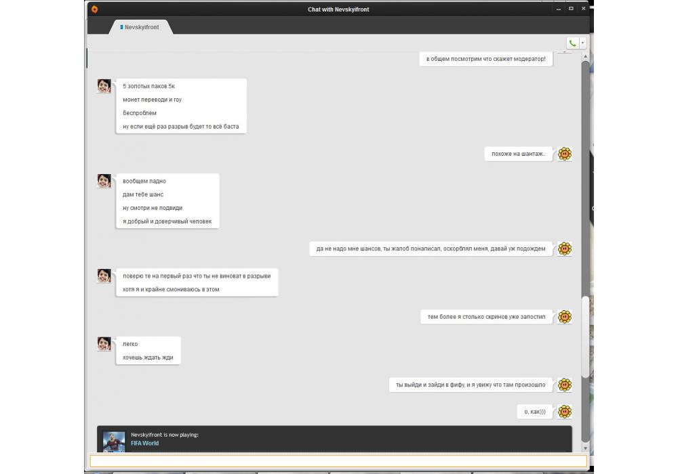
Task: Click the flower avatar next to 'похоже на шантаж..'
Action: coord(564,154)
